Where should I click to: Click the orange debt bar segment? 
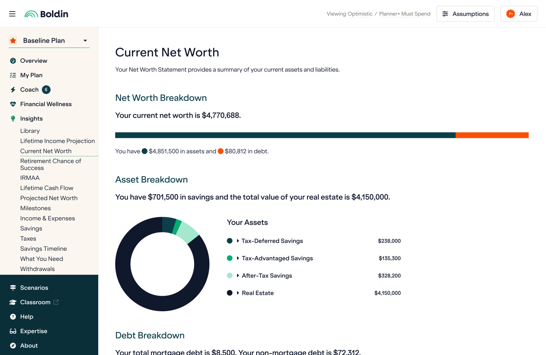(x=492, y=135)
